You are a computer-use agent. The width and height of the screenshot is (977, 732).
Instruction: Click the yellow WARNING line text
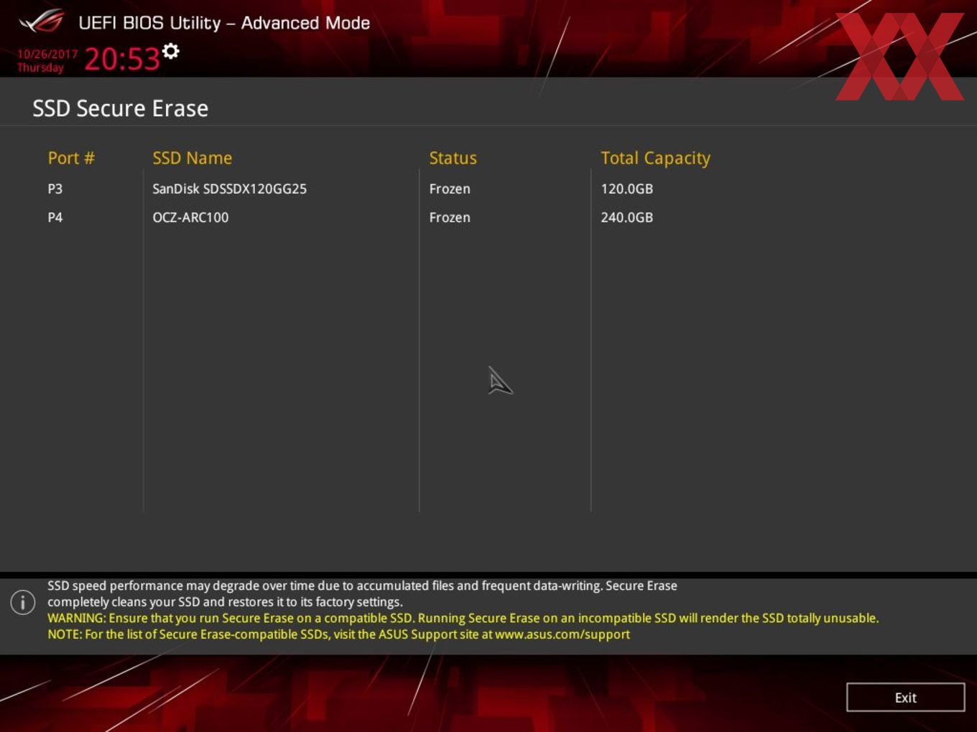[x=463, y=618]
